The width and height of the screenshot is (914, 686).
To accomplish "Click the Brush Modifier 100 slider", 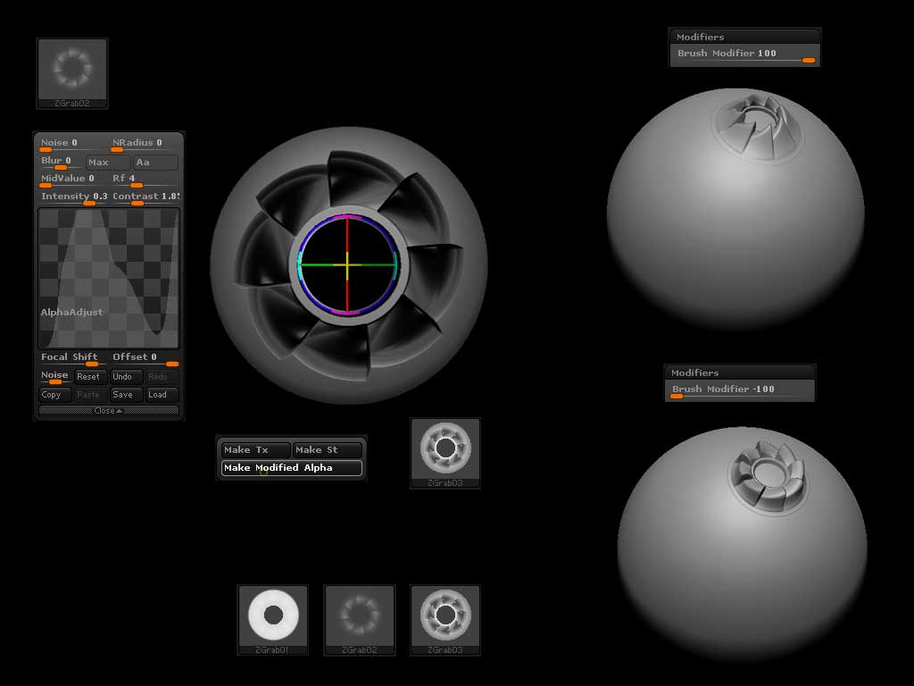I will pos(744,54).
